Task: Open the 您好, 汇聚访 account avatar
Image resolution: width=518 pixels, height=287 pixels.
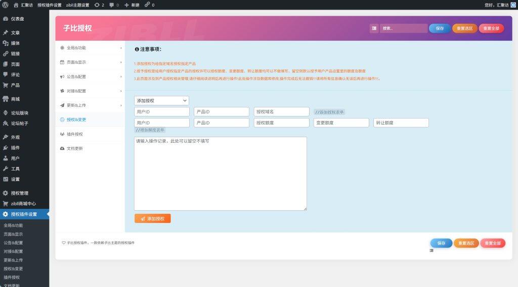Action: pos(513,5)
